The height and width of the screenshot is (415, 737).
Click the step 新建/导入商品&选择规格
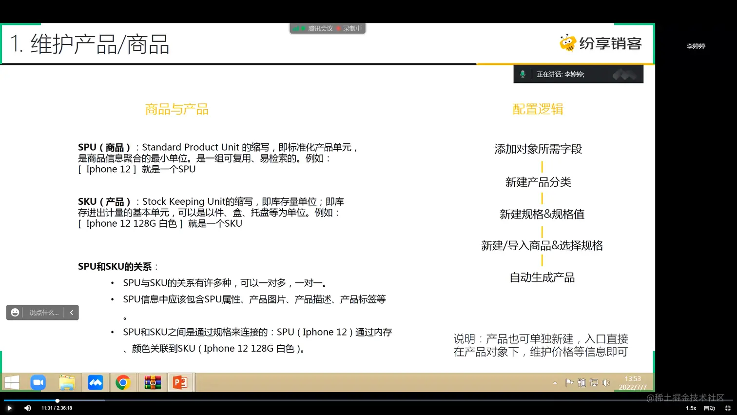click(x=542, y=246)
